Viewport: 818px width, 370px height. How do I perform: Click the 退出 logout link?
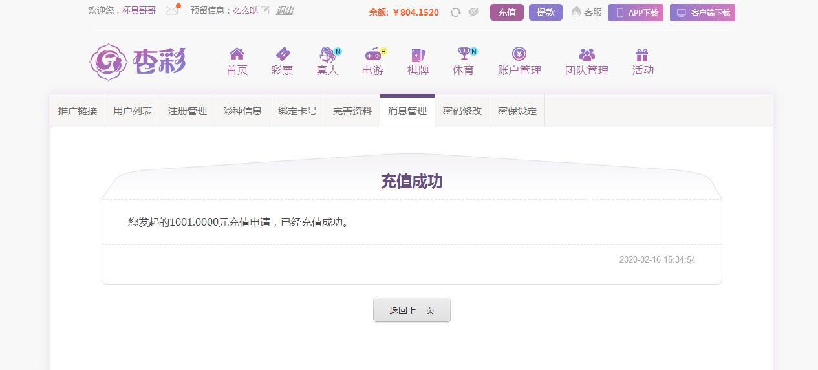[x=285, y=10]
